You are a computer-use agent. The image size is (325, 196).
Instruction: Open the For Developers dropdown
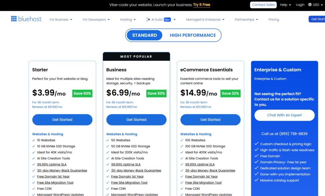pos(96,19)
